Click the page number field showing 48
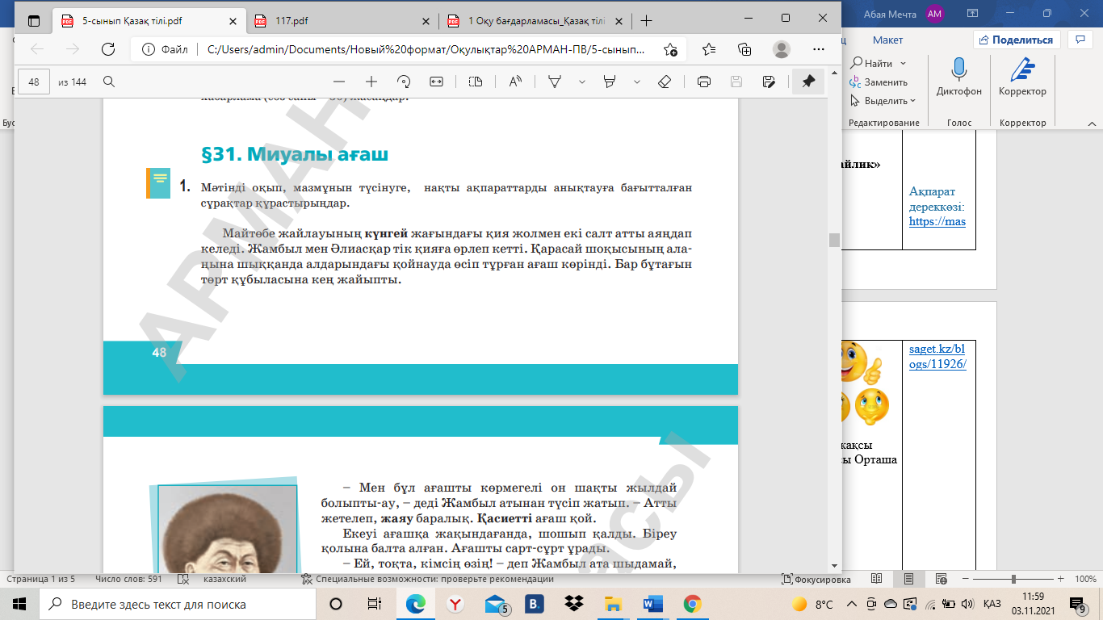The image size is (1103, 620). coord(34,82)
